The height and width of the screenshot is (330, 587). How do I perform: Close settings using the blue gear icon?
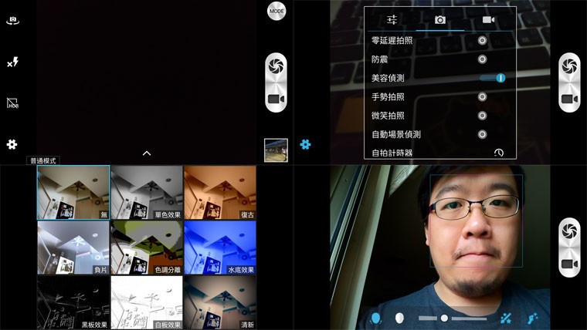pos(305,144)
